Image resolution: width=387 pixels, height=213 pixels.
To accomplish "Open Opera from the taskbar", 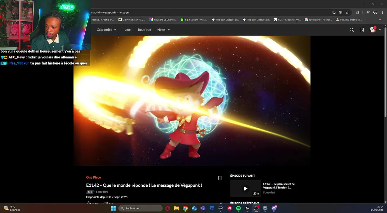I will (167, 208).
